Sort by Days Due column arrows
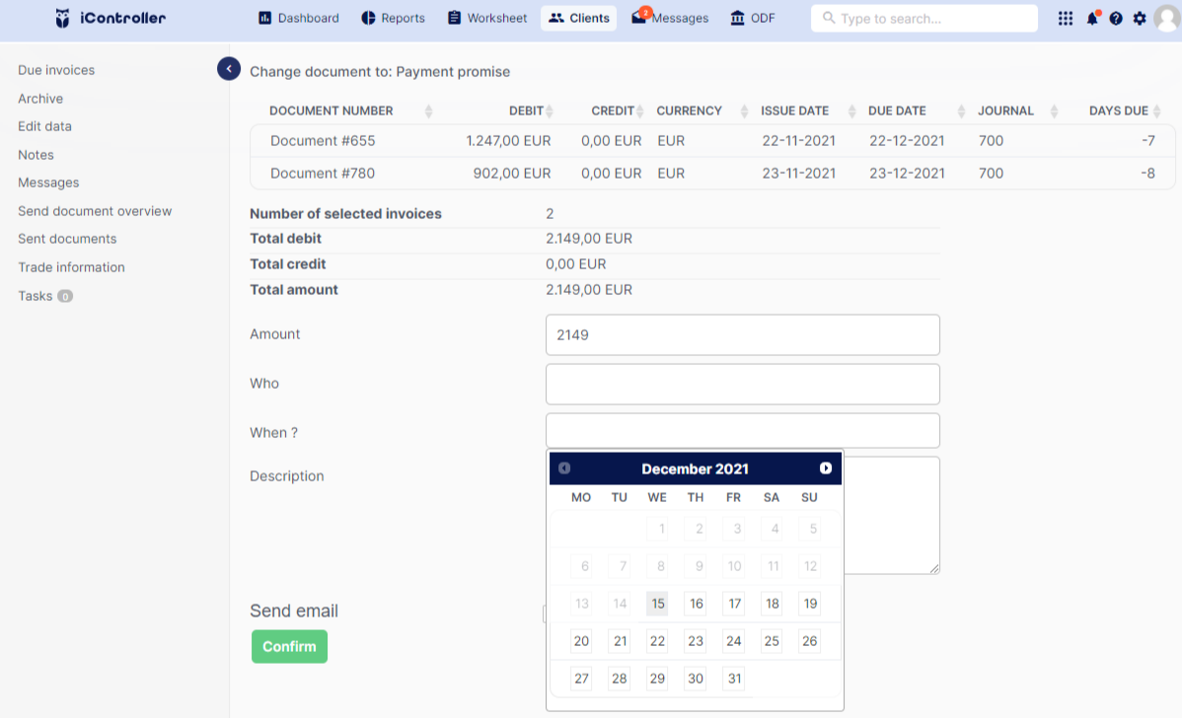1182x718 pixels. point(1157,111)
